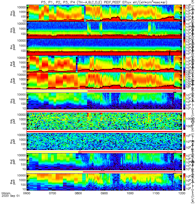Click the "thb peif" panel label
Image resolution: width=195 pixels, height=208 pixels.
point(13,121)
